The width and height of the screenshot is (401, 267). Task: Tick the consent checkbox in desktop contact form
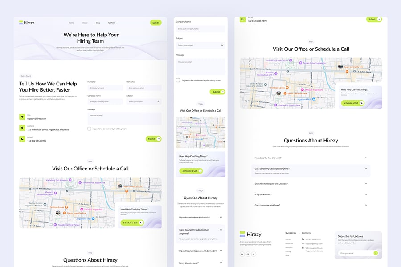[x=90, y=129]
